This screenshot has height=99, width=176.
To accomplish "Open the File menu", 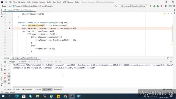I will [6, 2].
